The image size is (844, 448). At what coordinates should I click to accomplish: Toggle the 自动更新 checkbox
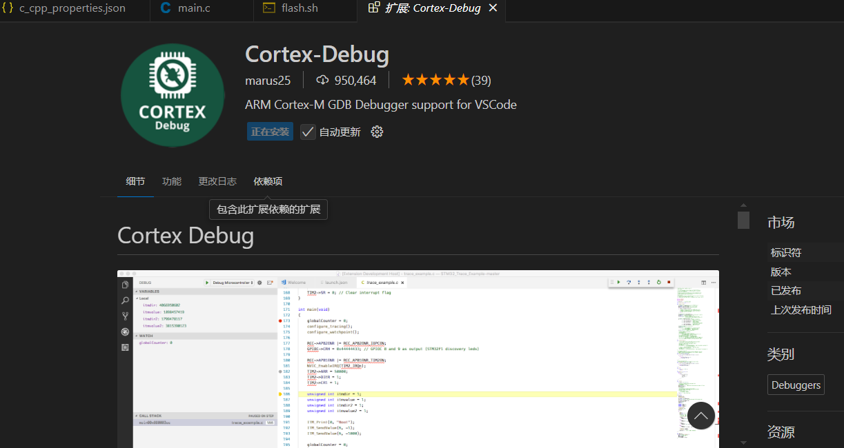point(308,132)
